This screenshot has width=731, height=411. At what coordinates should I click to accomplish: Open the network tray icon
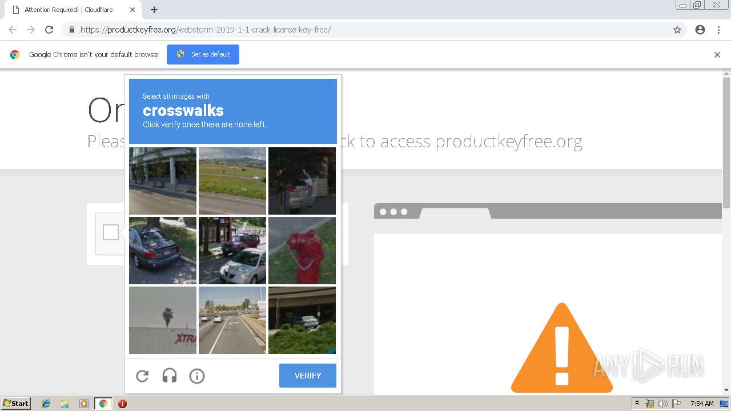649,404
